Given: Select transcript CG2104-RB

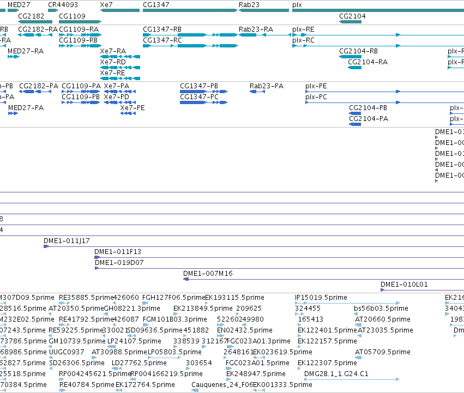Looking at the screenshot, I should pos(350,57).
